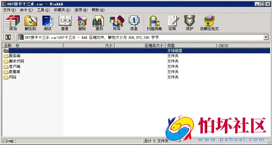The image size is (272, 145).
Task: Click archive icon in the address bar
Action: [x=21, y=37]
